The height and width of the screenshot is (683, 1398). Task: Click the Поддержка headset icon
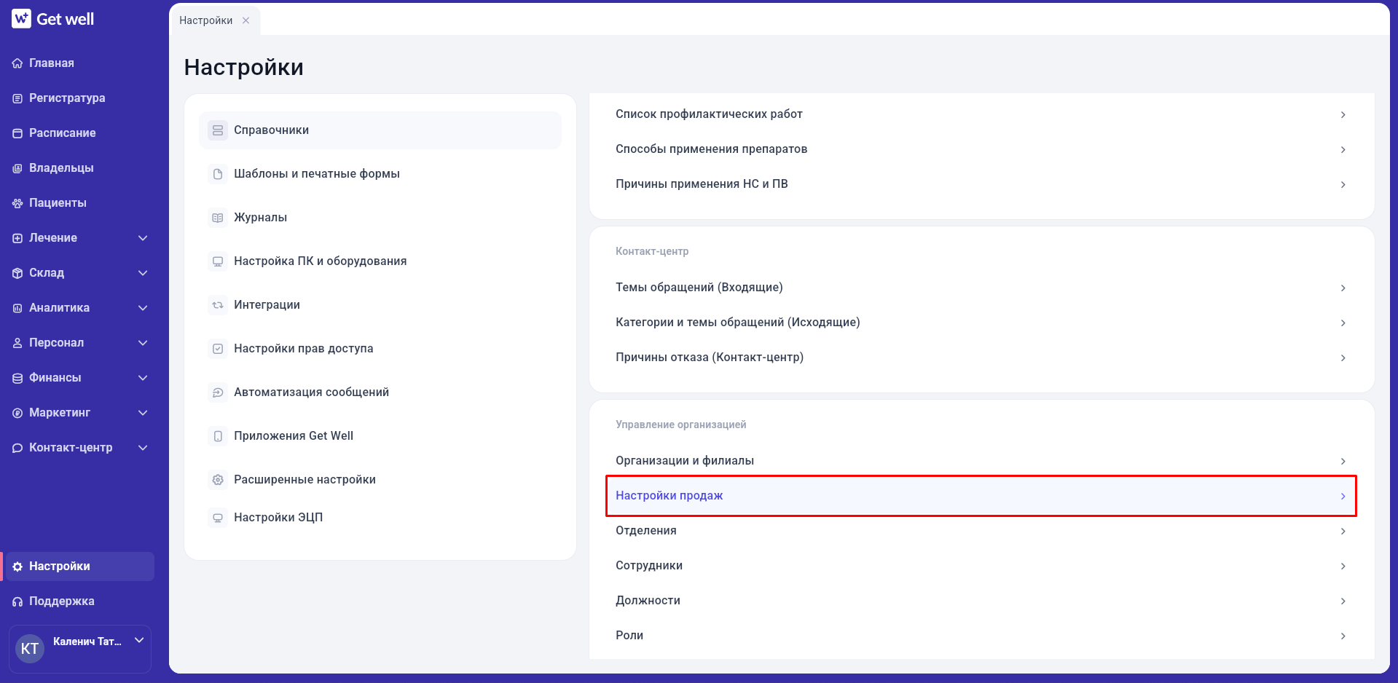pyautogui.click(x=17, y=601)
